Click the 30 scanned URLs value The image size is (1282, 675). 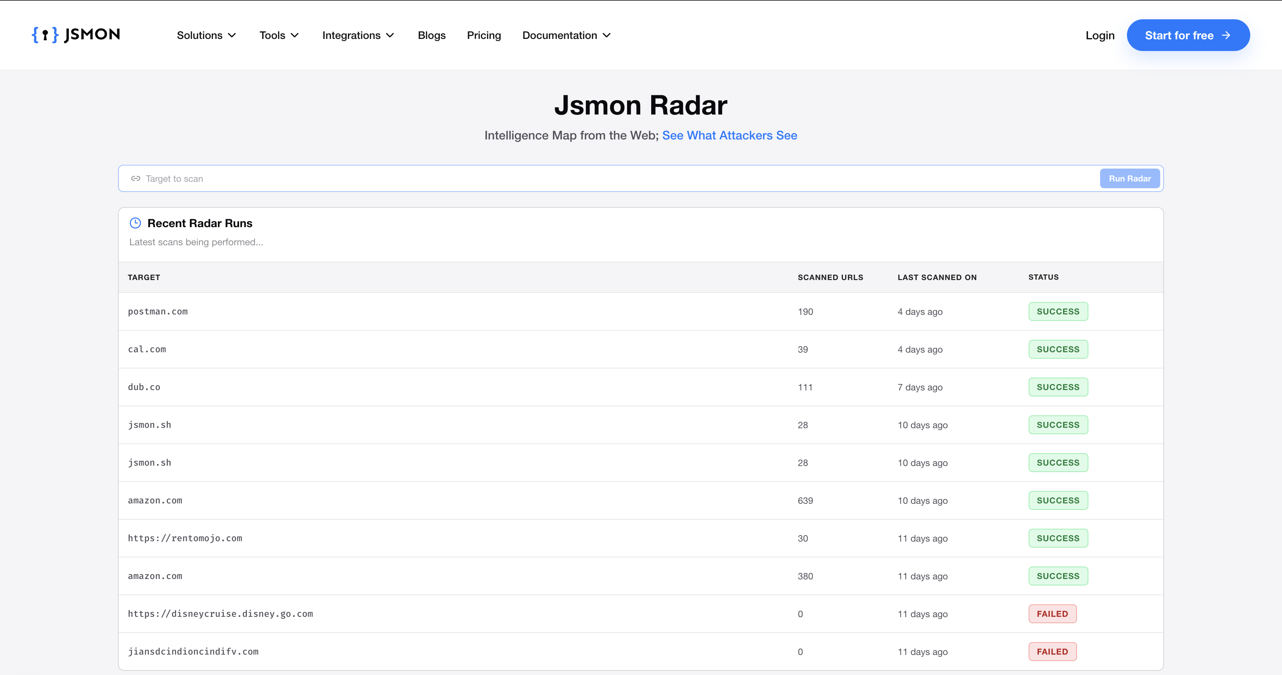click(803, 538)
